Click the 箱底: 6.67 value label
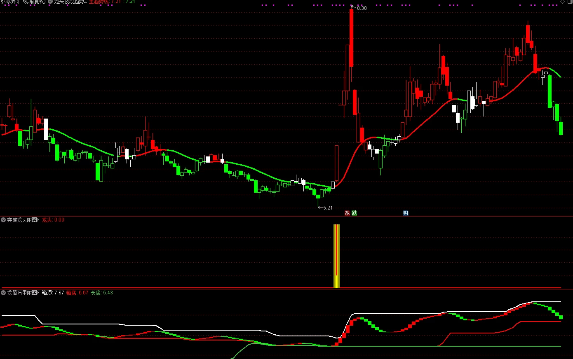Screen dimensions: 573x359 click(77, 293)
